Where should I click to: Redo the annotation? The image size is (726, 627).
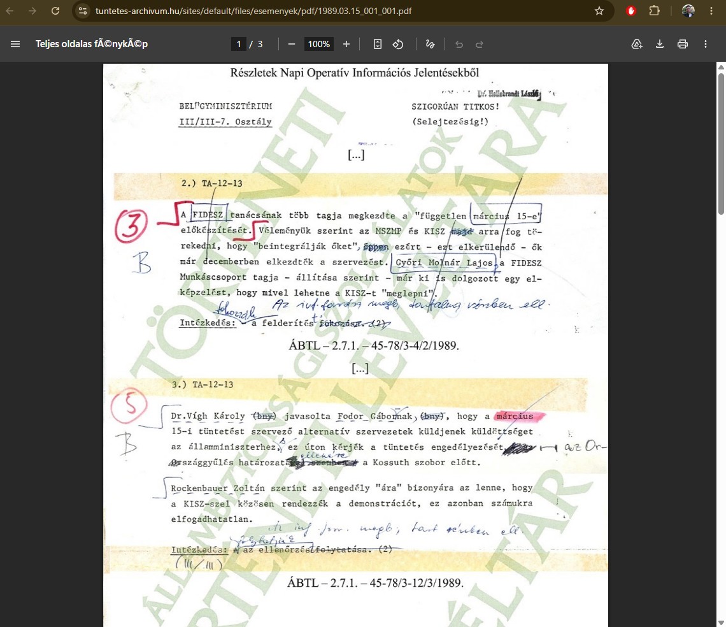[x=480, y=44]
